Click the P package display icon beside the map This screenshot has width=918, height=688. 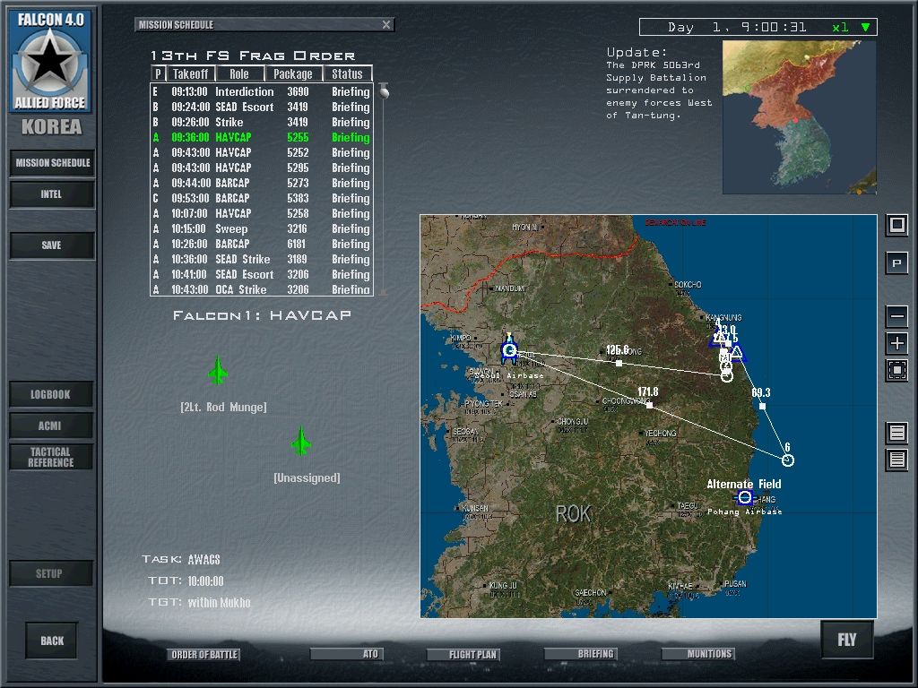click(x=896, y=263)
